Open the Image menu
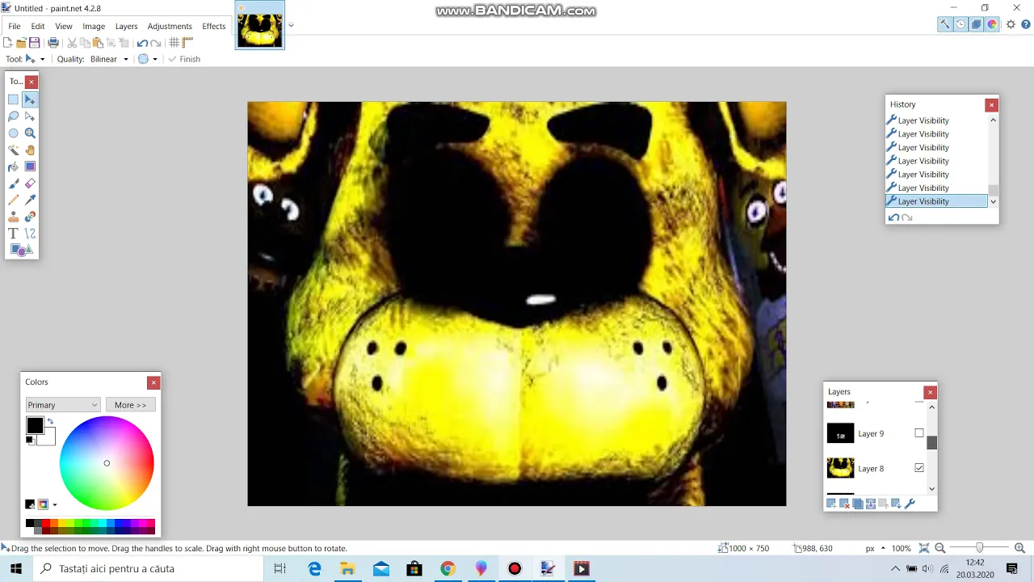This screenshot has height=582, width=1034. point(94,26)
